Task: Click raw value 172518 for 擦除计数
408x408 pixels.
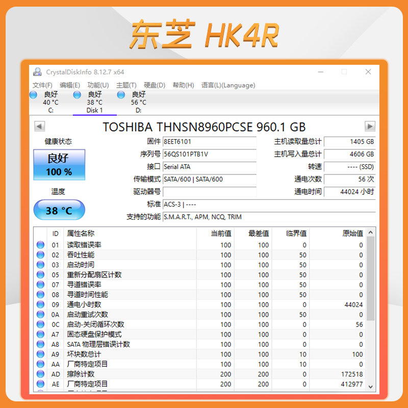Action: [352, 374]
